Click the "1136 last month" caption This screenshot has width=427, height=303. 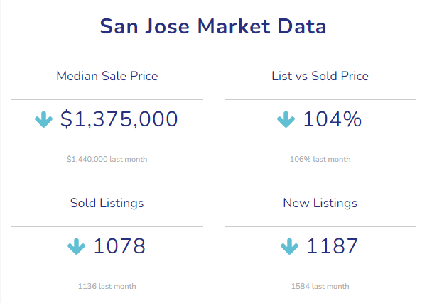pyautogui.click(x=107, y=287)
